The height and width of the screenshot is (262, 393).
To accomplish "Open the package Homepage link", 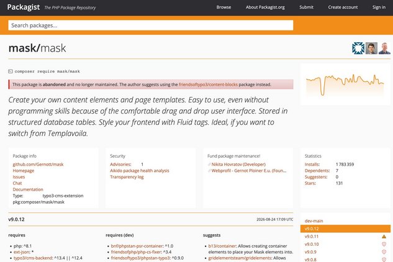I will (x=24, y=171).
